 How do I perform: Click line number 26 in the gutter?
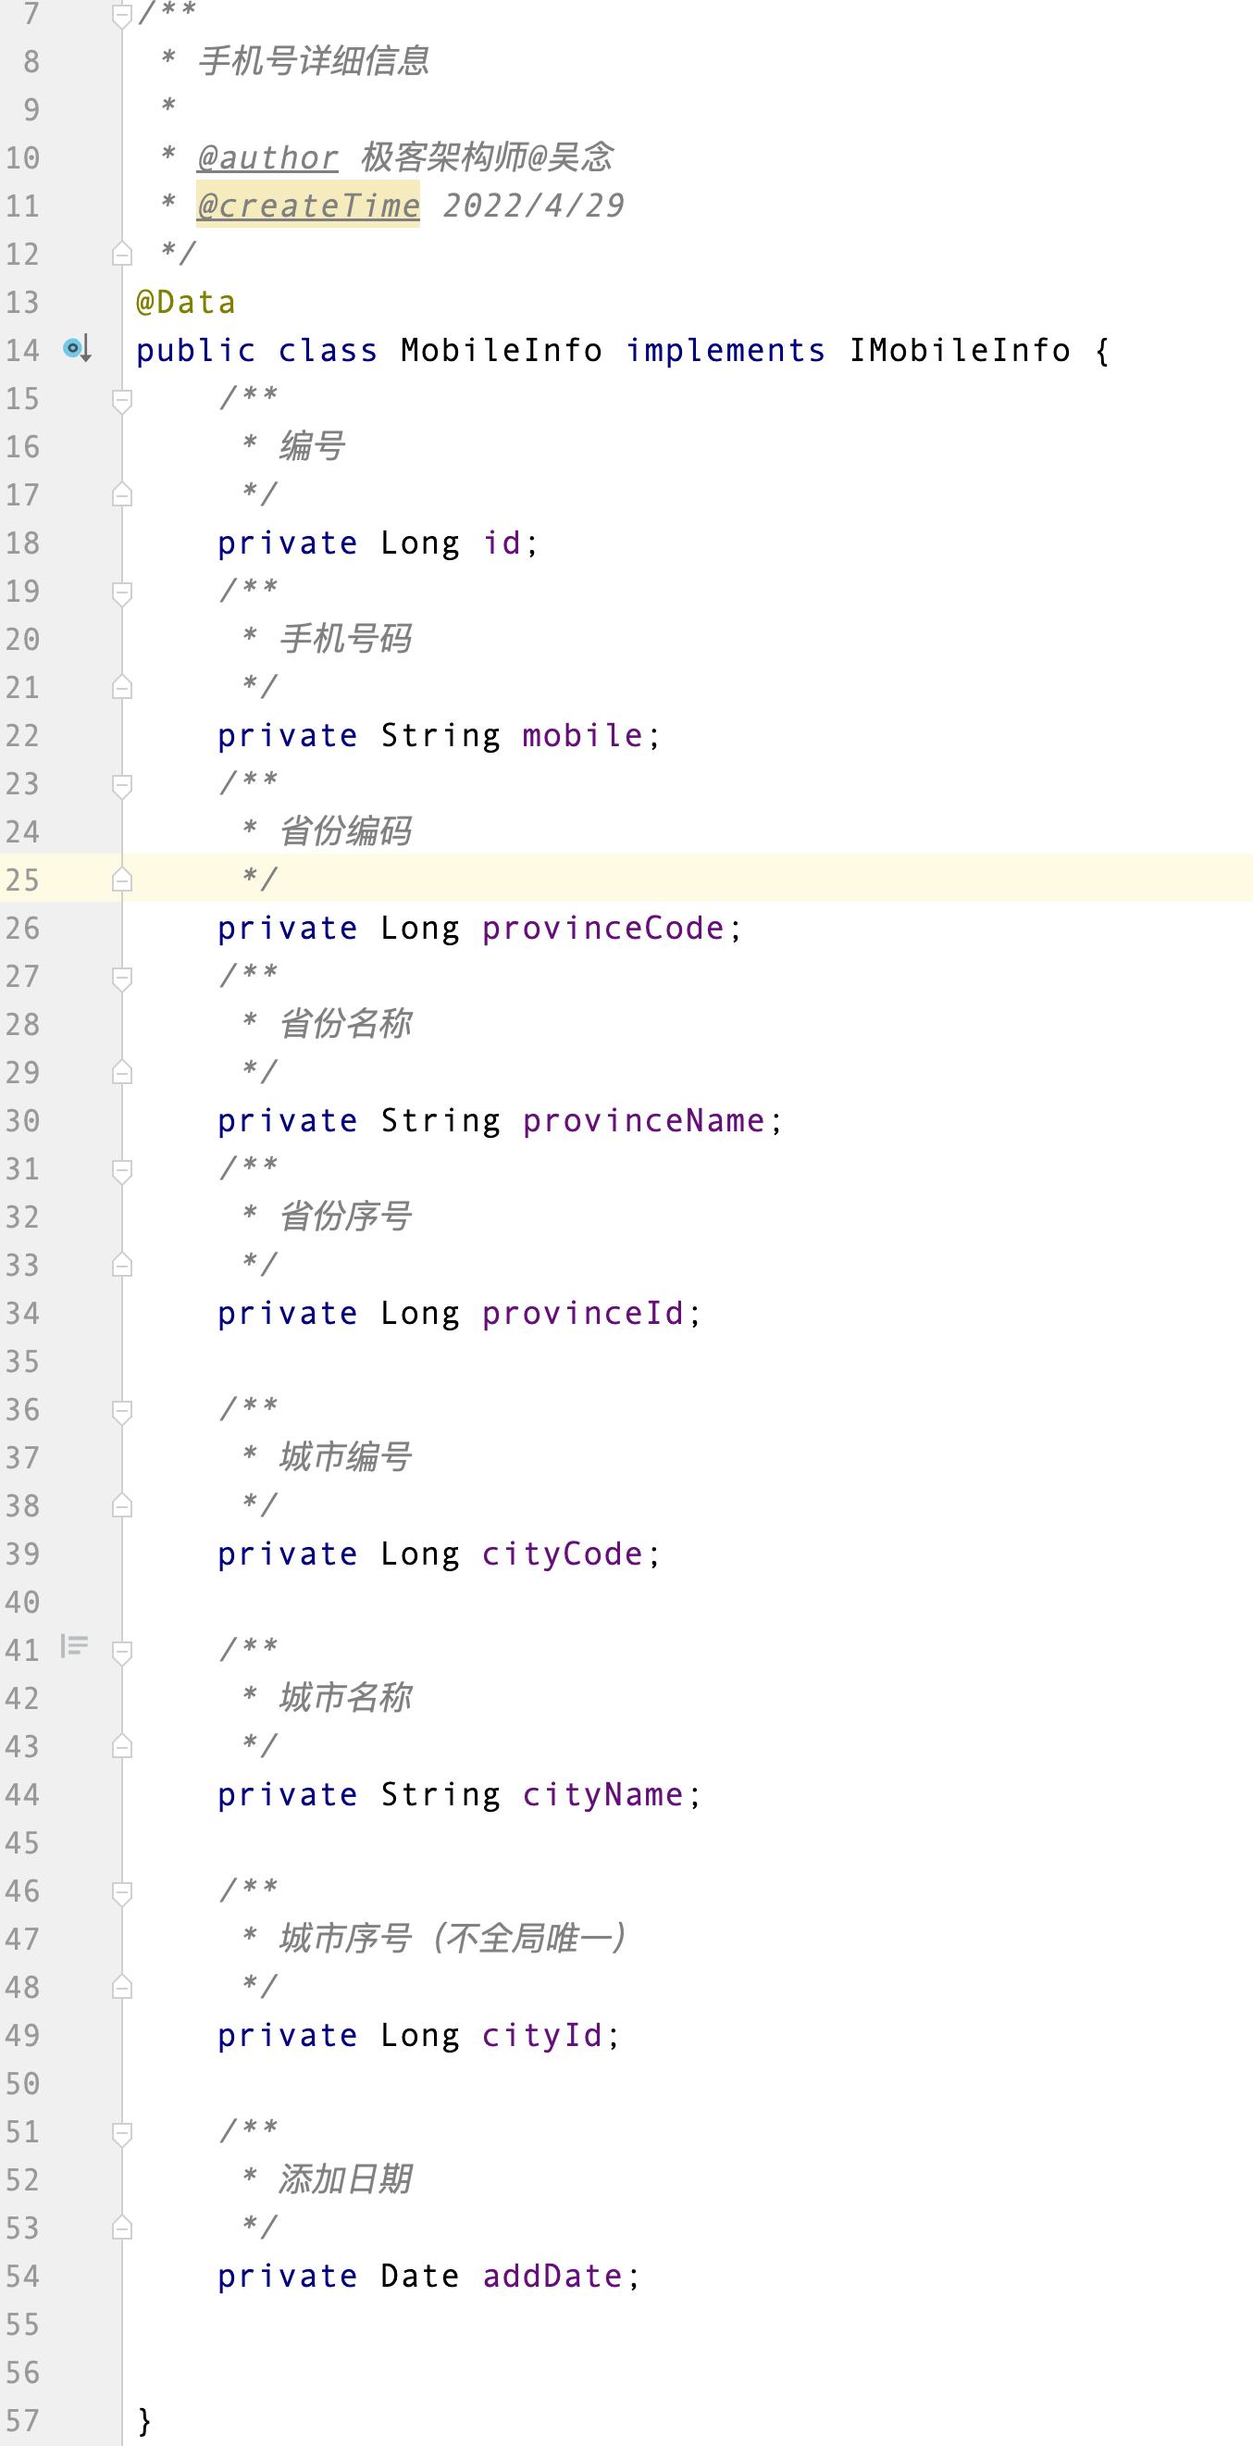click(23, 929)
